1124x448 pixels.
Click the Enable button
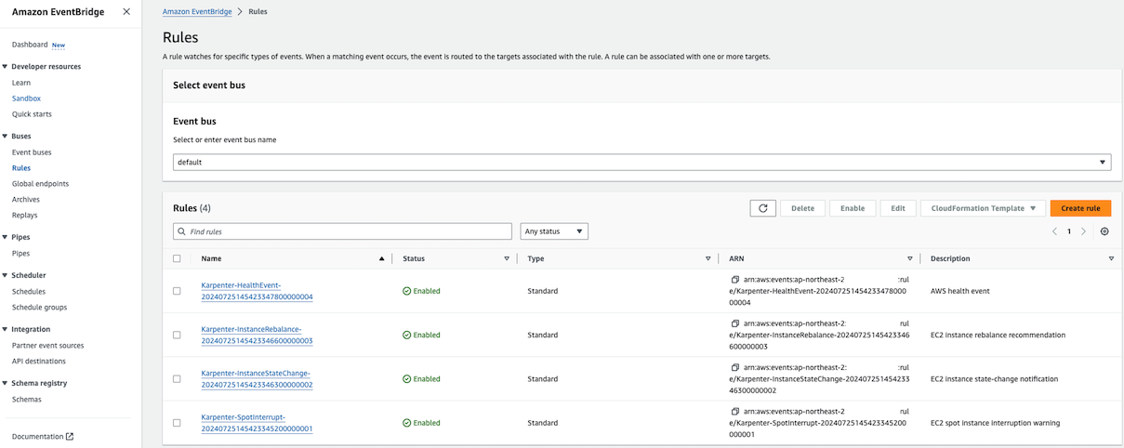[x=853, y=208]
